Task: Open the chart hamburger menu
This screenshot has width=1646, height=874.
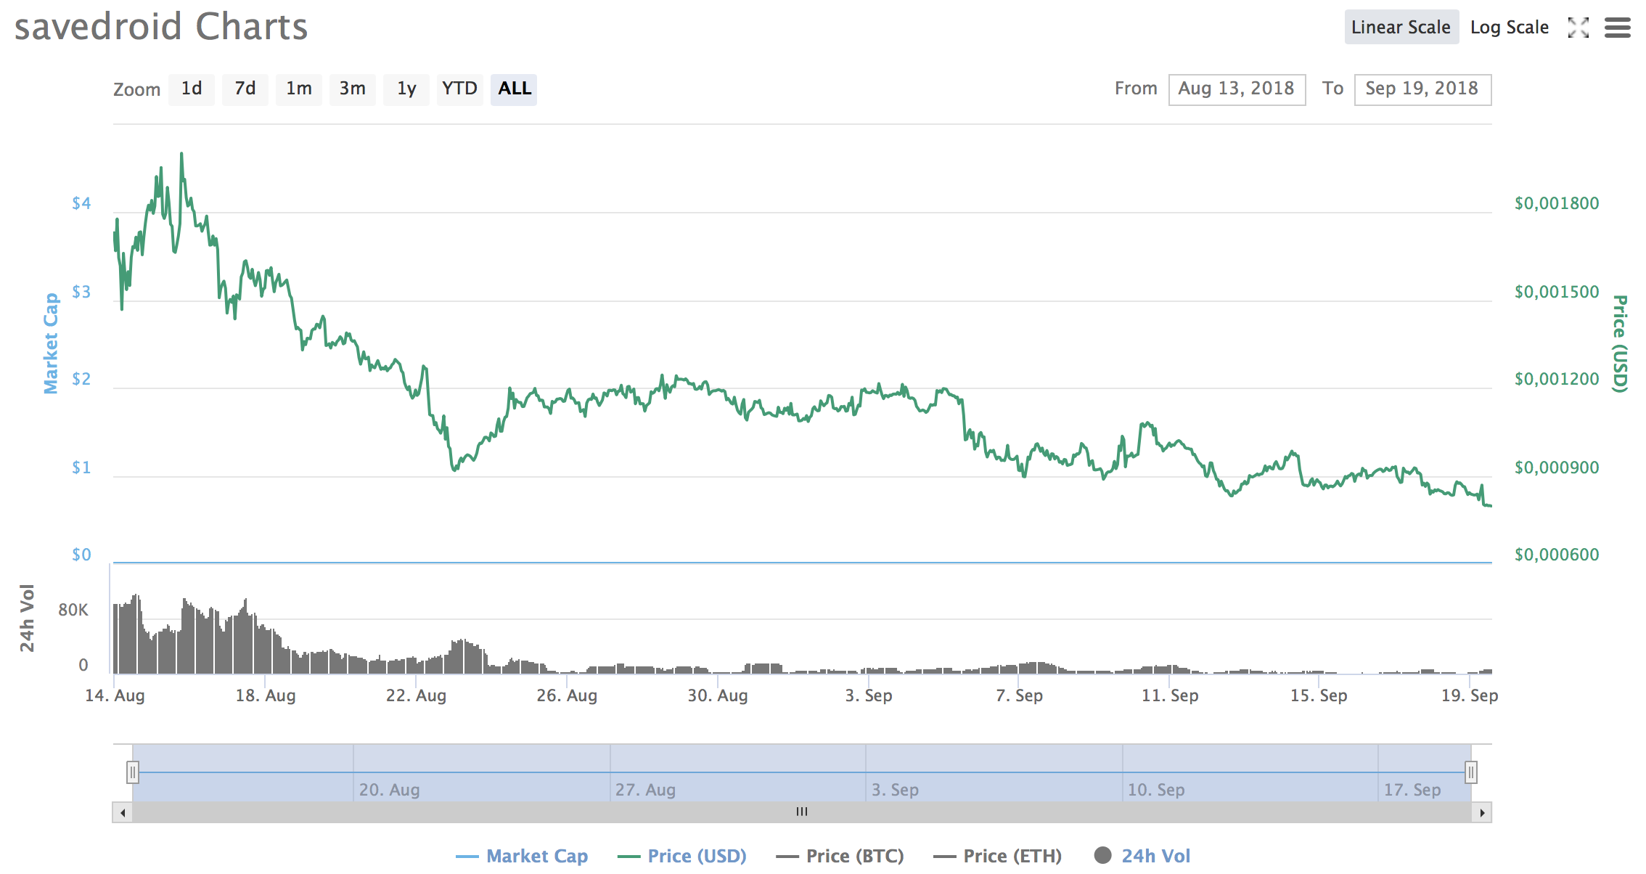Action: 1617,28
